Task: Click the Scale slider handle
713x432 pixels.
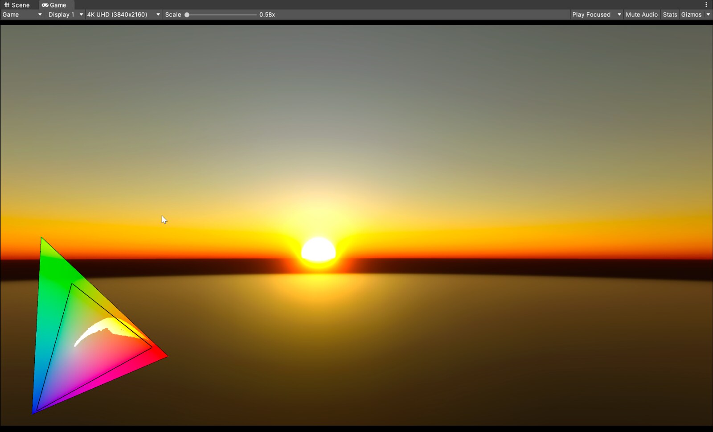Action: (x=188, y=14)
